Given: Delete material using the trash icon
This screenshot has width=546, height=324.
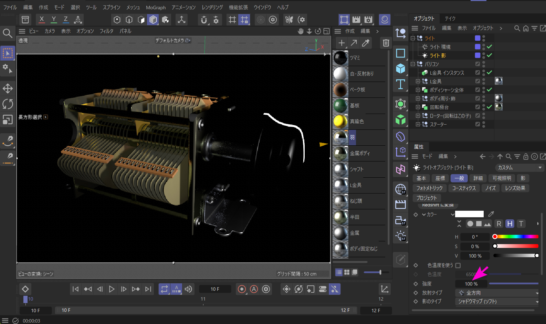Looking at the screenshot, I should [x=386, y=43].
